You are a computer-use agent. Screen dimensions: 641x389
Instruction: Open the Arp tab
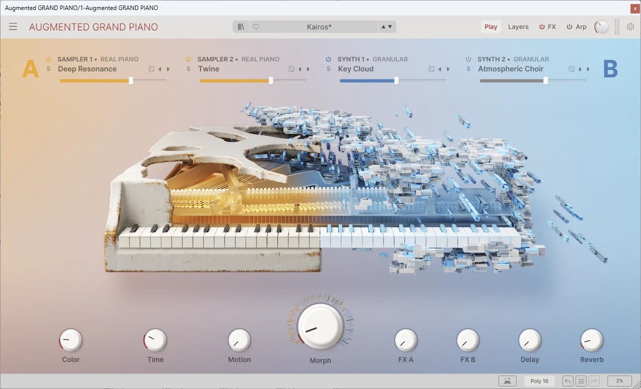click(x=581, y=27)
